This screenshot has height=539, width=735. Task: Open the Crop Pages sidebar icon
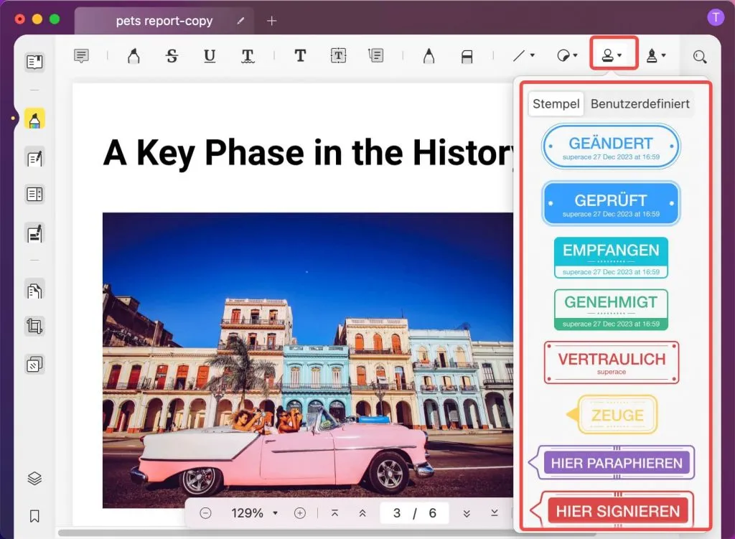[34, 326]
